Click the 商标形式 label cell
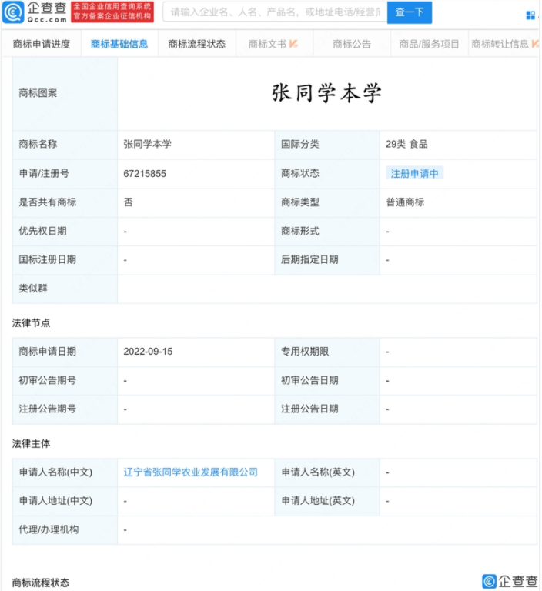542x591 pixels. 327,232
